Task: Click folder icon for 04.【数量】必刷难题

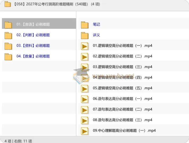Action: point(8,57)
